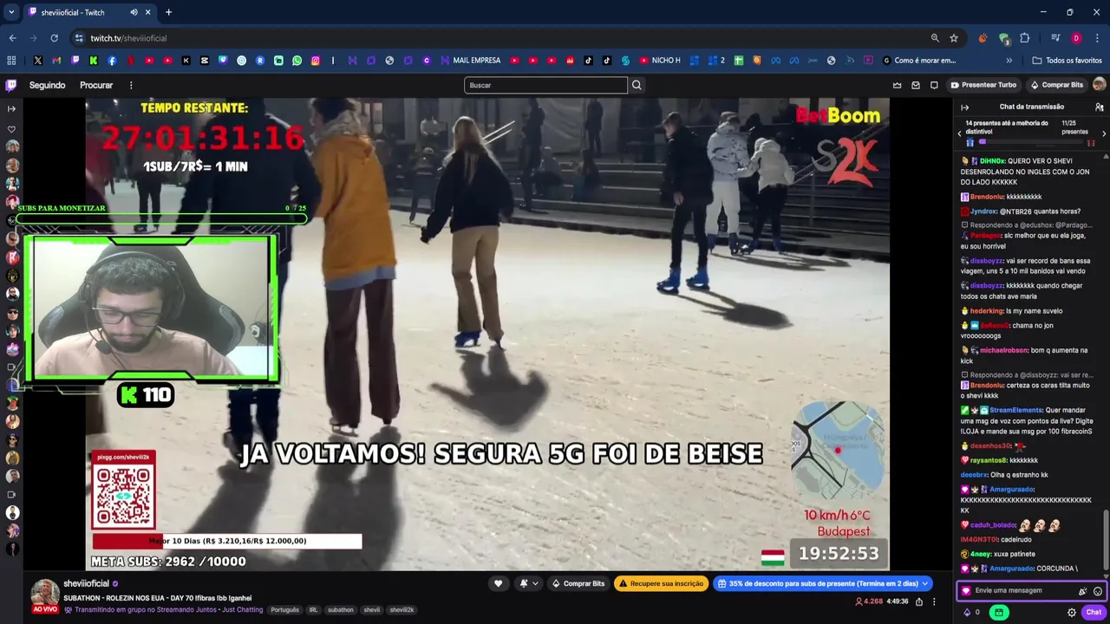
Task: Open the Prime loot crown icon
Action: (x=897, y=85)
